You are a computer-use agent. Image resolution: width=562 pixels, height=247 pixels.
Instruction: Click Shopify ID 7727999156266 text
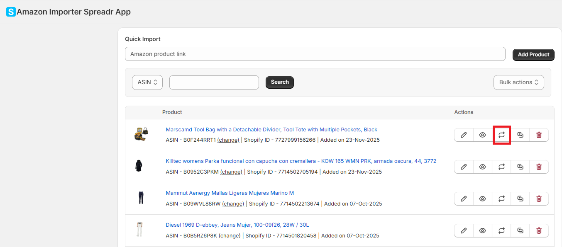280,140
